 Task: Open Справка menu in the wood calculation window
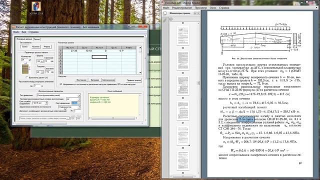[x=33, y=32]
